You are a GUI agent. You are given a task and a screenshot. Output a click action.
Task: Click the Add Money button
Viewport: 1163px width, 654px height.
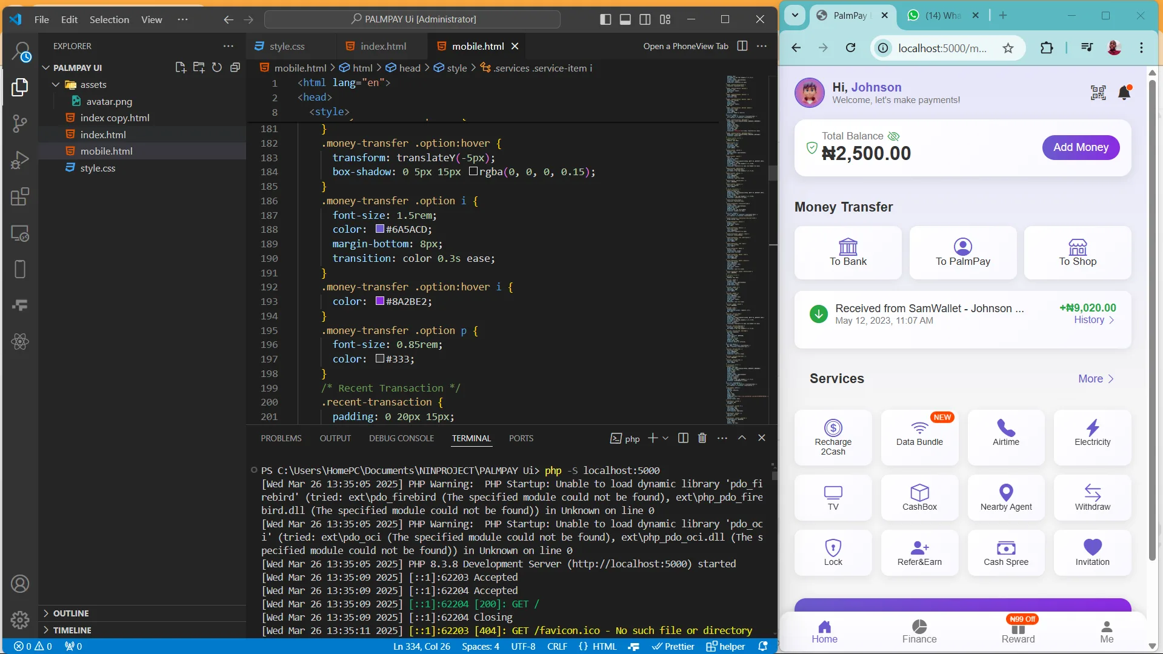[x=1081, y=147]
